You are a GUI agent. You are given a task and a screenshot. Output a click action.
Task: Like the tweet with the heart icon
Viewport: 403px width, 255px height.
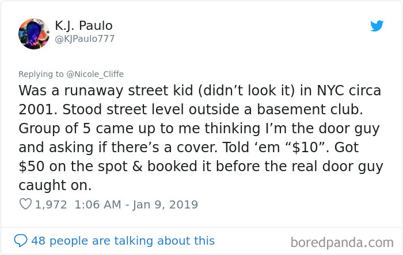point(25,204)
